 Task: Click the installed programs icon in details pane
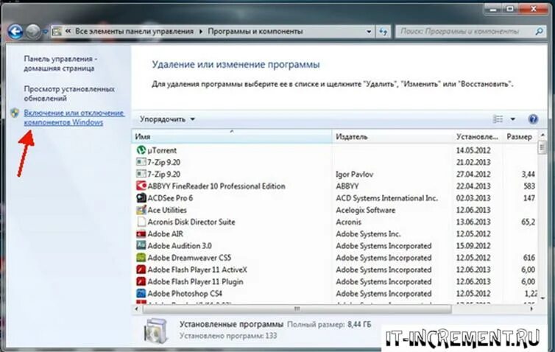click(155, 330)
